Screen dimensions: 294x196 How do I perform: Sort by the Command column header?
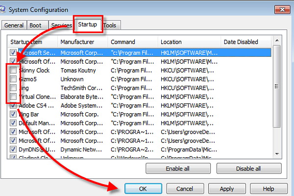(133, 42)
